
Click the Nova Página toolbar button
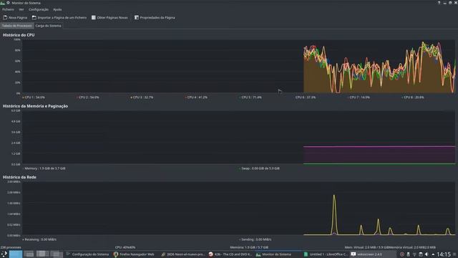15,17
